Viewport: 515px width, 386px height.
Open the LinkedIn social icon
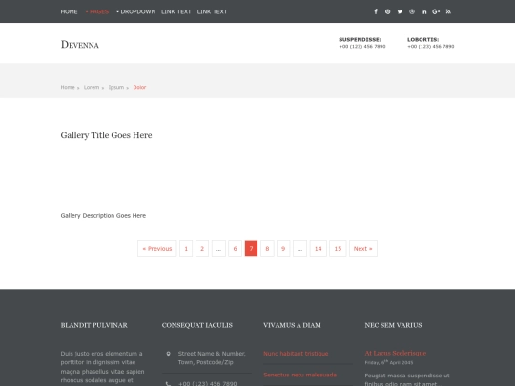pos(424,11)
